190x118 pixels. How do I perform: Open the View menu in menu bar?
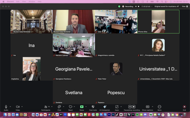25,1
